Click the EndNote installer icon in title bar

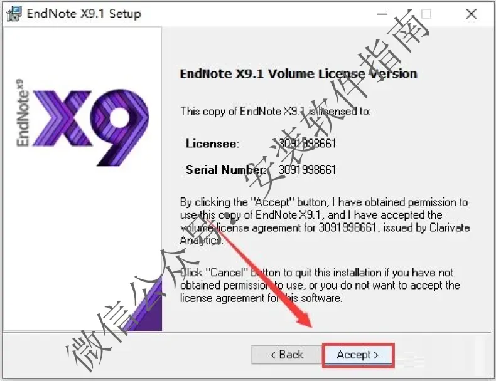[14, 14]
